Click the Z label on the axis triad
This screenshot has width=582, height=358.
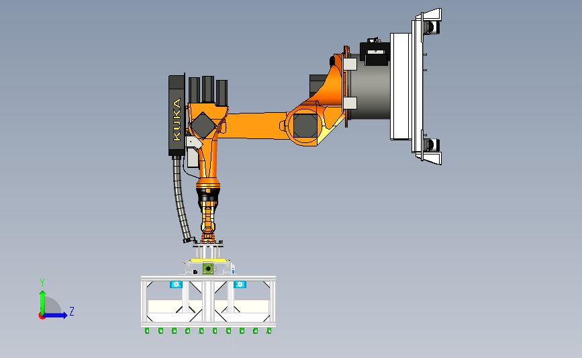point(72,311)
